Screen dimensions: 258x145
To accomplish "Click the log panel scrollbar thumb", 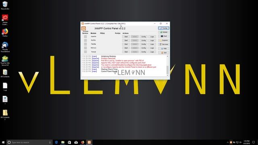I will point(168,70).
